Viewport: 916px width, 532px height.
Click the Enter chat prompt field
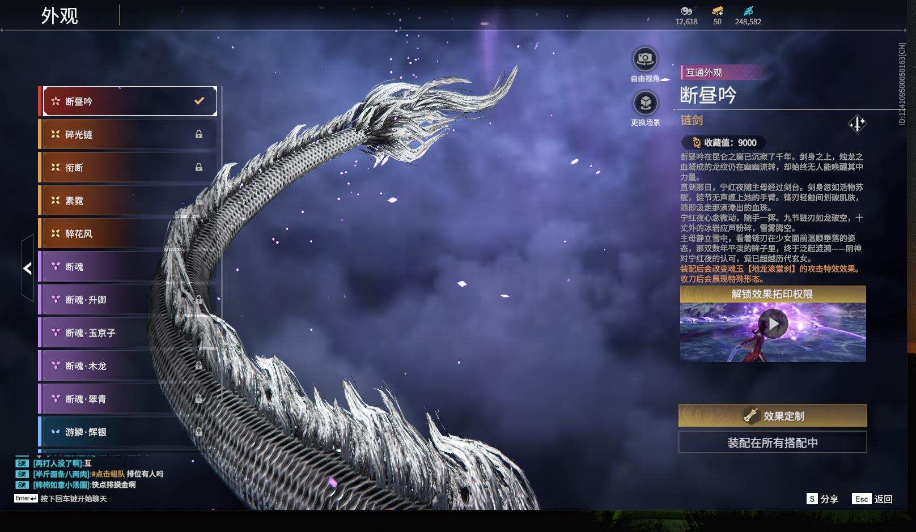pyautogui.click(x=61, y=499)
